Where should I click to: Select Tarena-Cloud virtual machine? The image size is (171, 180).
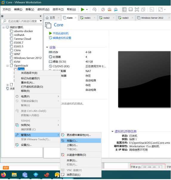pos(22,39)
